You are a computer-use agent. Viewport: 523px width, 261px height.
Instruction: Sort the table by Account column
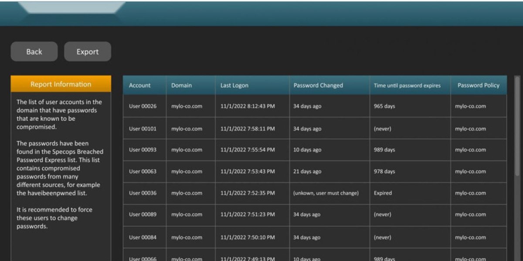pyautogui.click(x=139, y=85)
